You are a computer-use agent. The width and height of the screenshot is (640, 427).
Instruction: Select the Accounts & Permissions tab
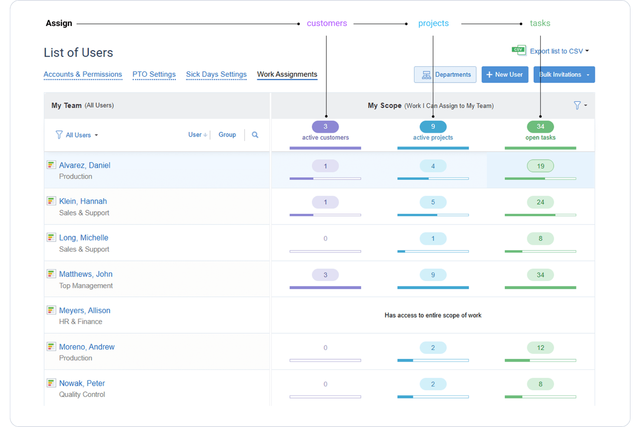point(83,74)
